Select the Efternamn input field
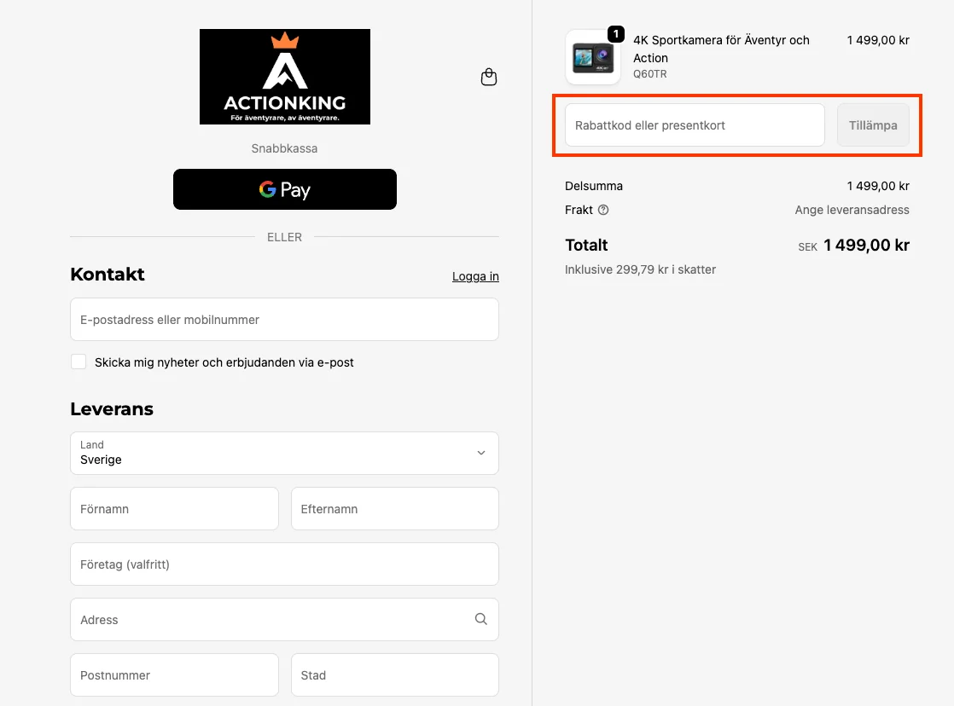This screenshot has width=954, height=706. click(x=395, y=508)
